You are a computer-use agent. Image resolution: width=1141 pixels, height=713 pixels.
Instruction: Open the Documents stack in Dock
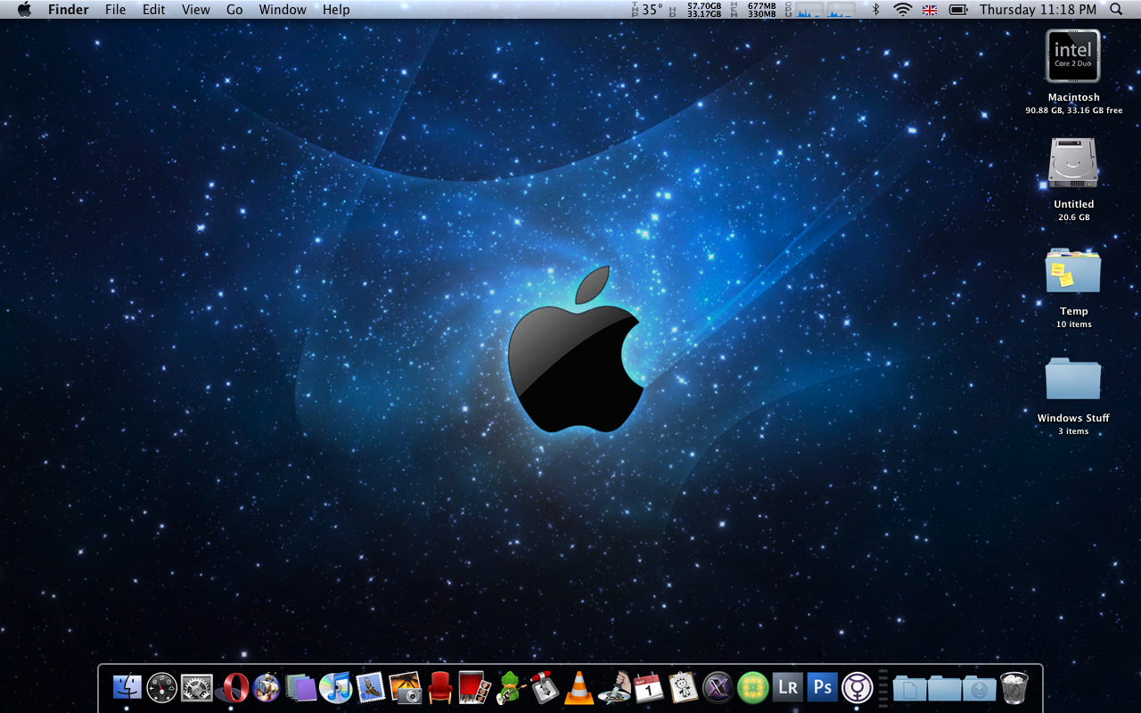[909, 687]
